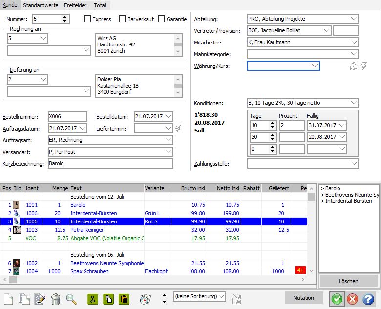
Task: Expand the Konditionen combo box
Action: [x=354, y=103]
